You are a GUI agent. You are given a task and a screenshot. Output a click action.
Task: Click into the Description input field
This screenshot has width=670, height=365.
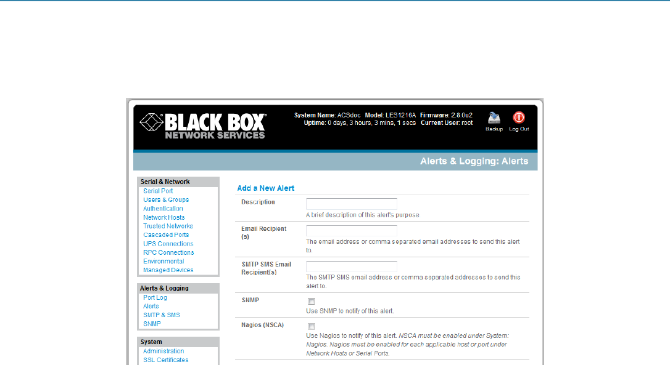(351, 204)
